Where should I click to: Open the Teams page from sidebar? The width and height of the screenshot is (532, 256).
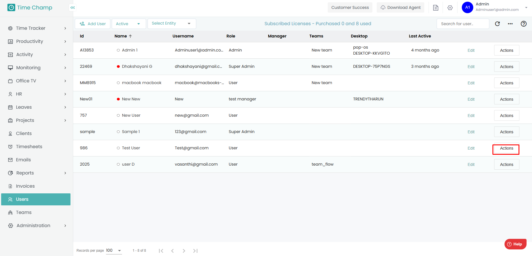coord(24,212)
